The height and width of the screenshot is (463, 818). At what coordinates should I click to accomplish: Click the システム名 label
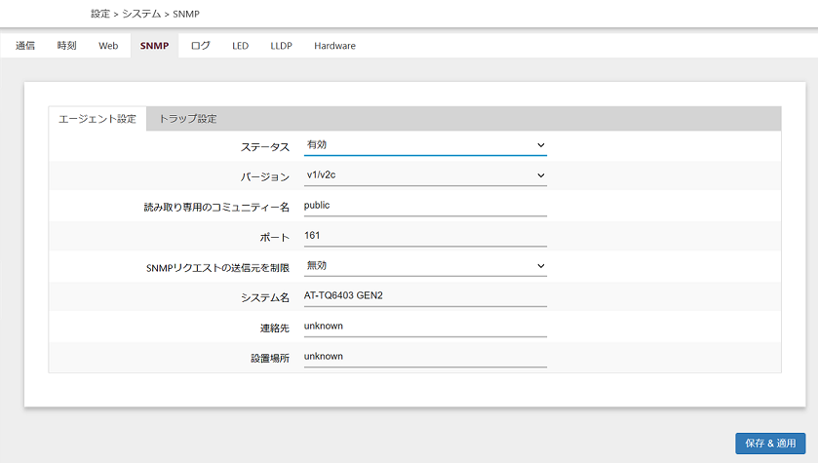(264, 297)
